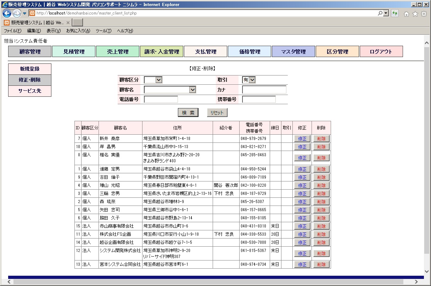
Task: Click the vertical page scrollbar
Action: (427, 159)
